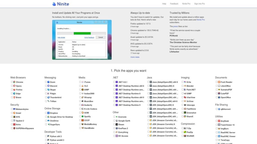
Task: Click the Zoom app icon
Action: coord(48,82)
